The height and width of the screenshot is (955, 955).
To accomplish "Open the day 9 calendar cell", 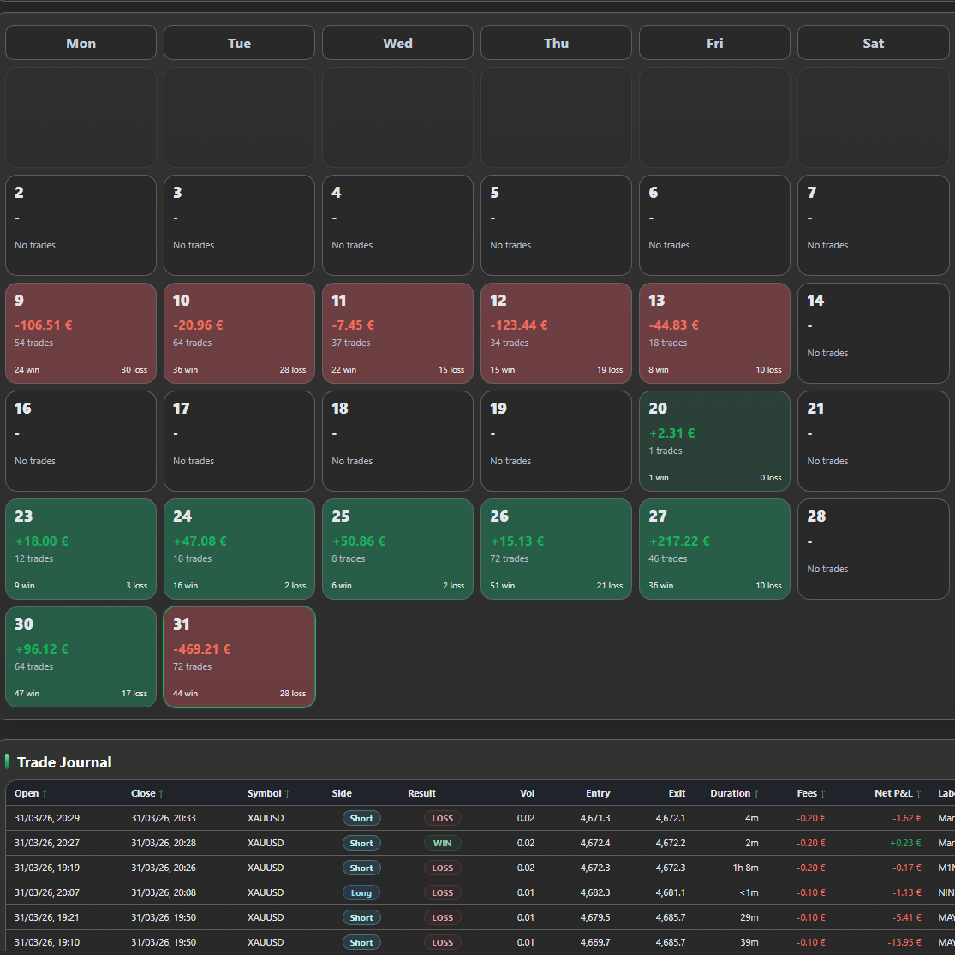I will click(81, 333).
